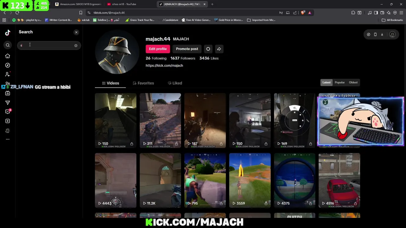Open Messages paper plane icon

(8, 103)
